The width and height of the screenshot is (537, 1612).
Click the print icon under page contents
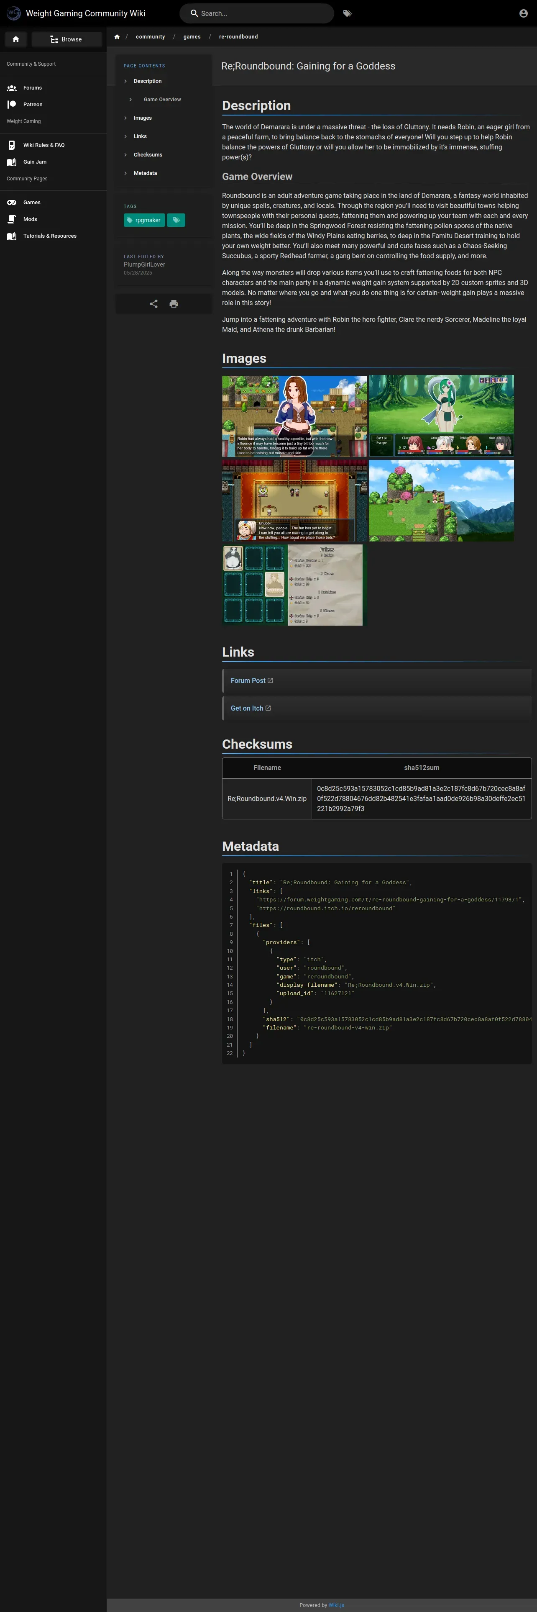[x=174, y=304]
